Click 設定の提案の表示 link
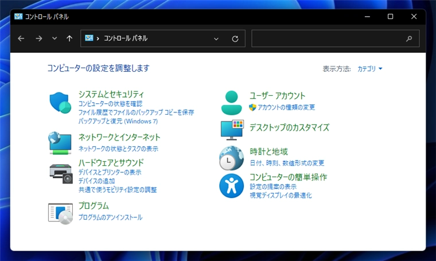This screenshot has width=436, height=261. pyautogui.click(x=272, y=186)
